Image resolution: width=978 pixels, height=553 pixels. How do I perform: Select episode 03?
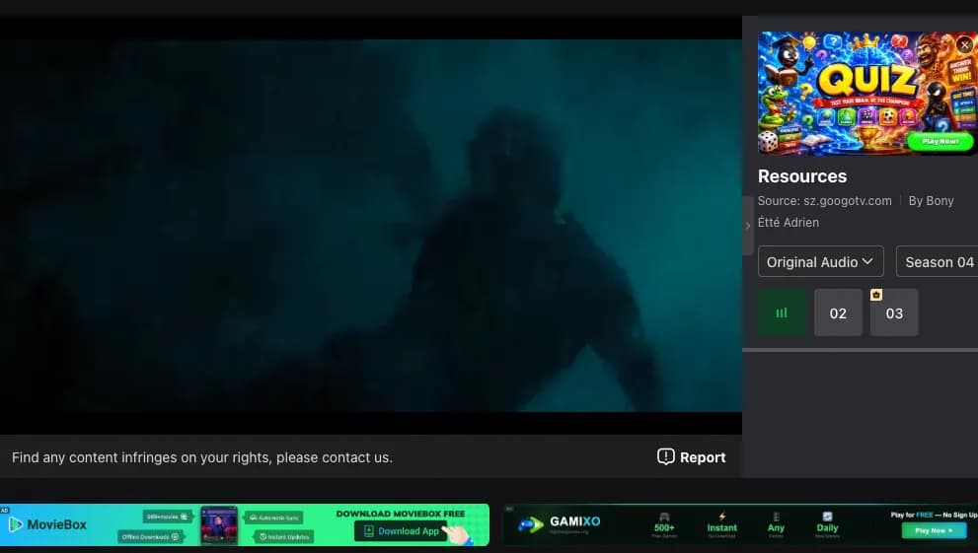pos(894,312)
